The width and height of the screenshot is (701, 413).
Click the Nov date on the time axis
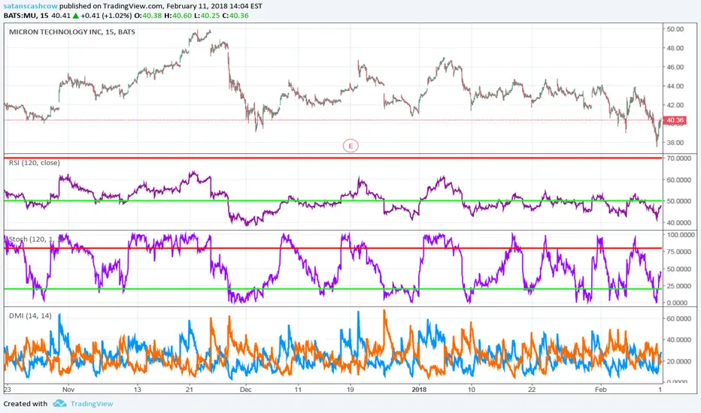[x=68, y=389]
